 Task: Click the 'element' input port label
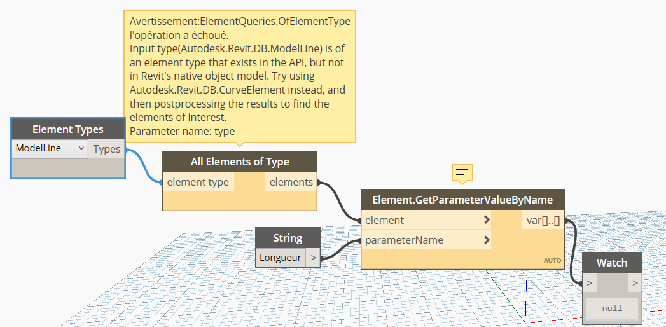point(384,220)
